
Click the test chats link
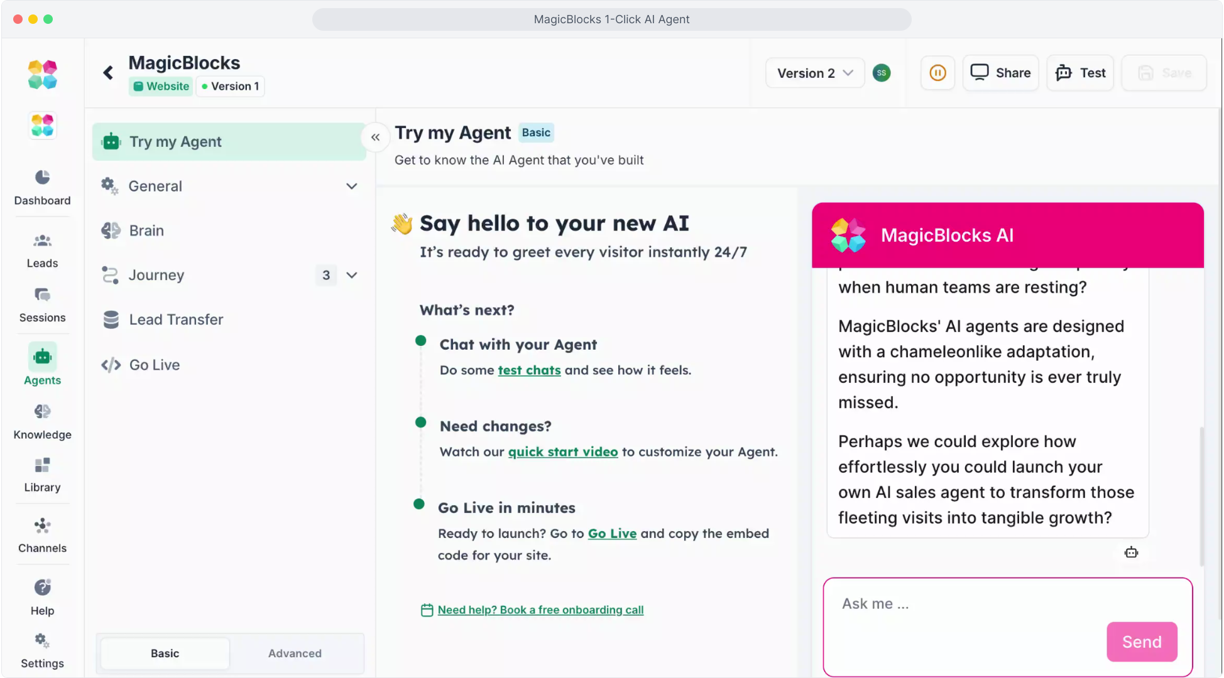(529, 370)
